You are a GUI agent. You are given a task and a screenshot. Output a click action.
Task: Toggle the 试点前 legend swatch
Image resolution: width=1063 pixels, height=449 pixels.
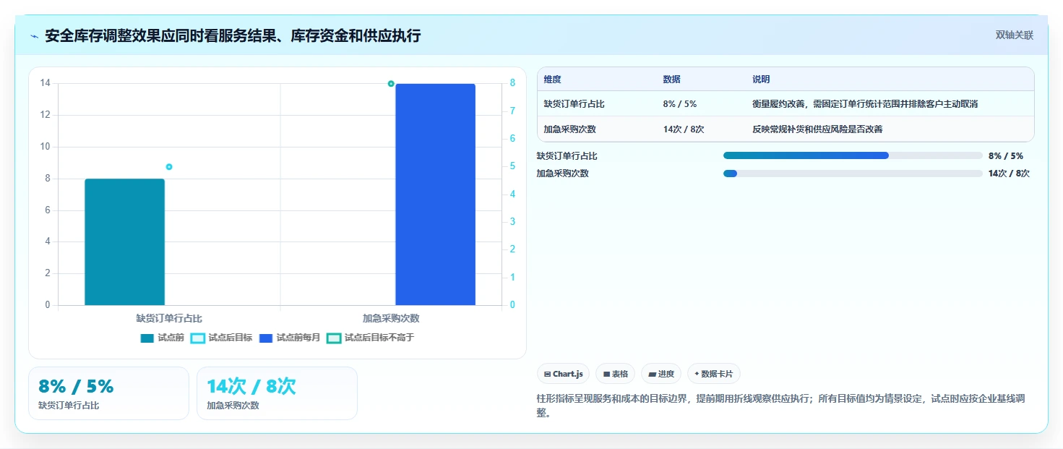(147, 338)
